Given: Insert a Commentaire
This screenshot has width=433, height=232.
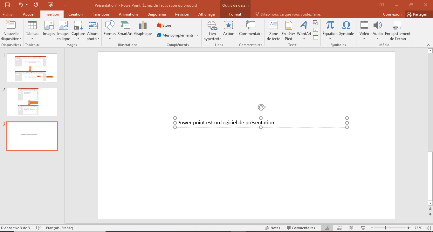Looking at the screenshot, I should 251,28.
